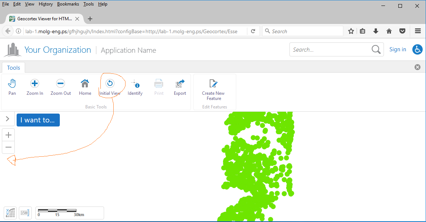Open the browser Help menu
Screen dimensions: 426x222
tap(103, 4)
